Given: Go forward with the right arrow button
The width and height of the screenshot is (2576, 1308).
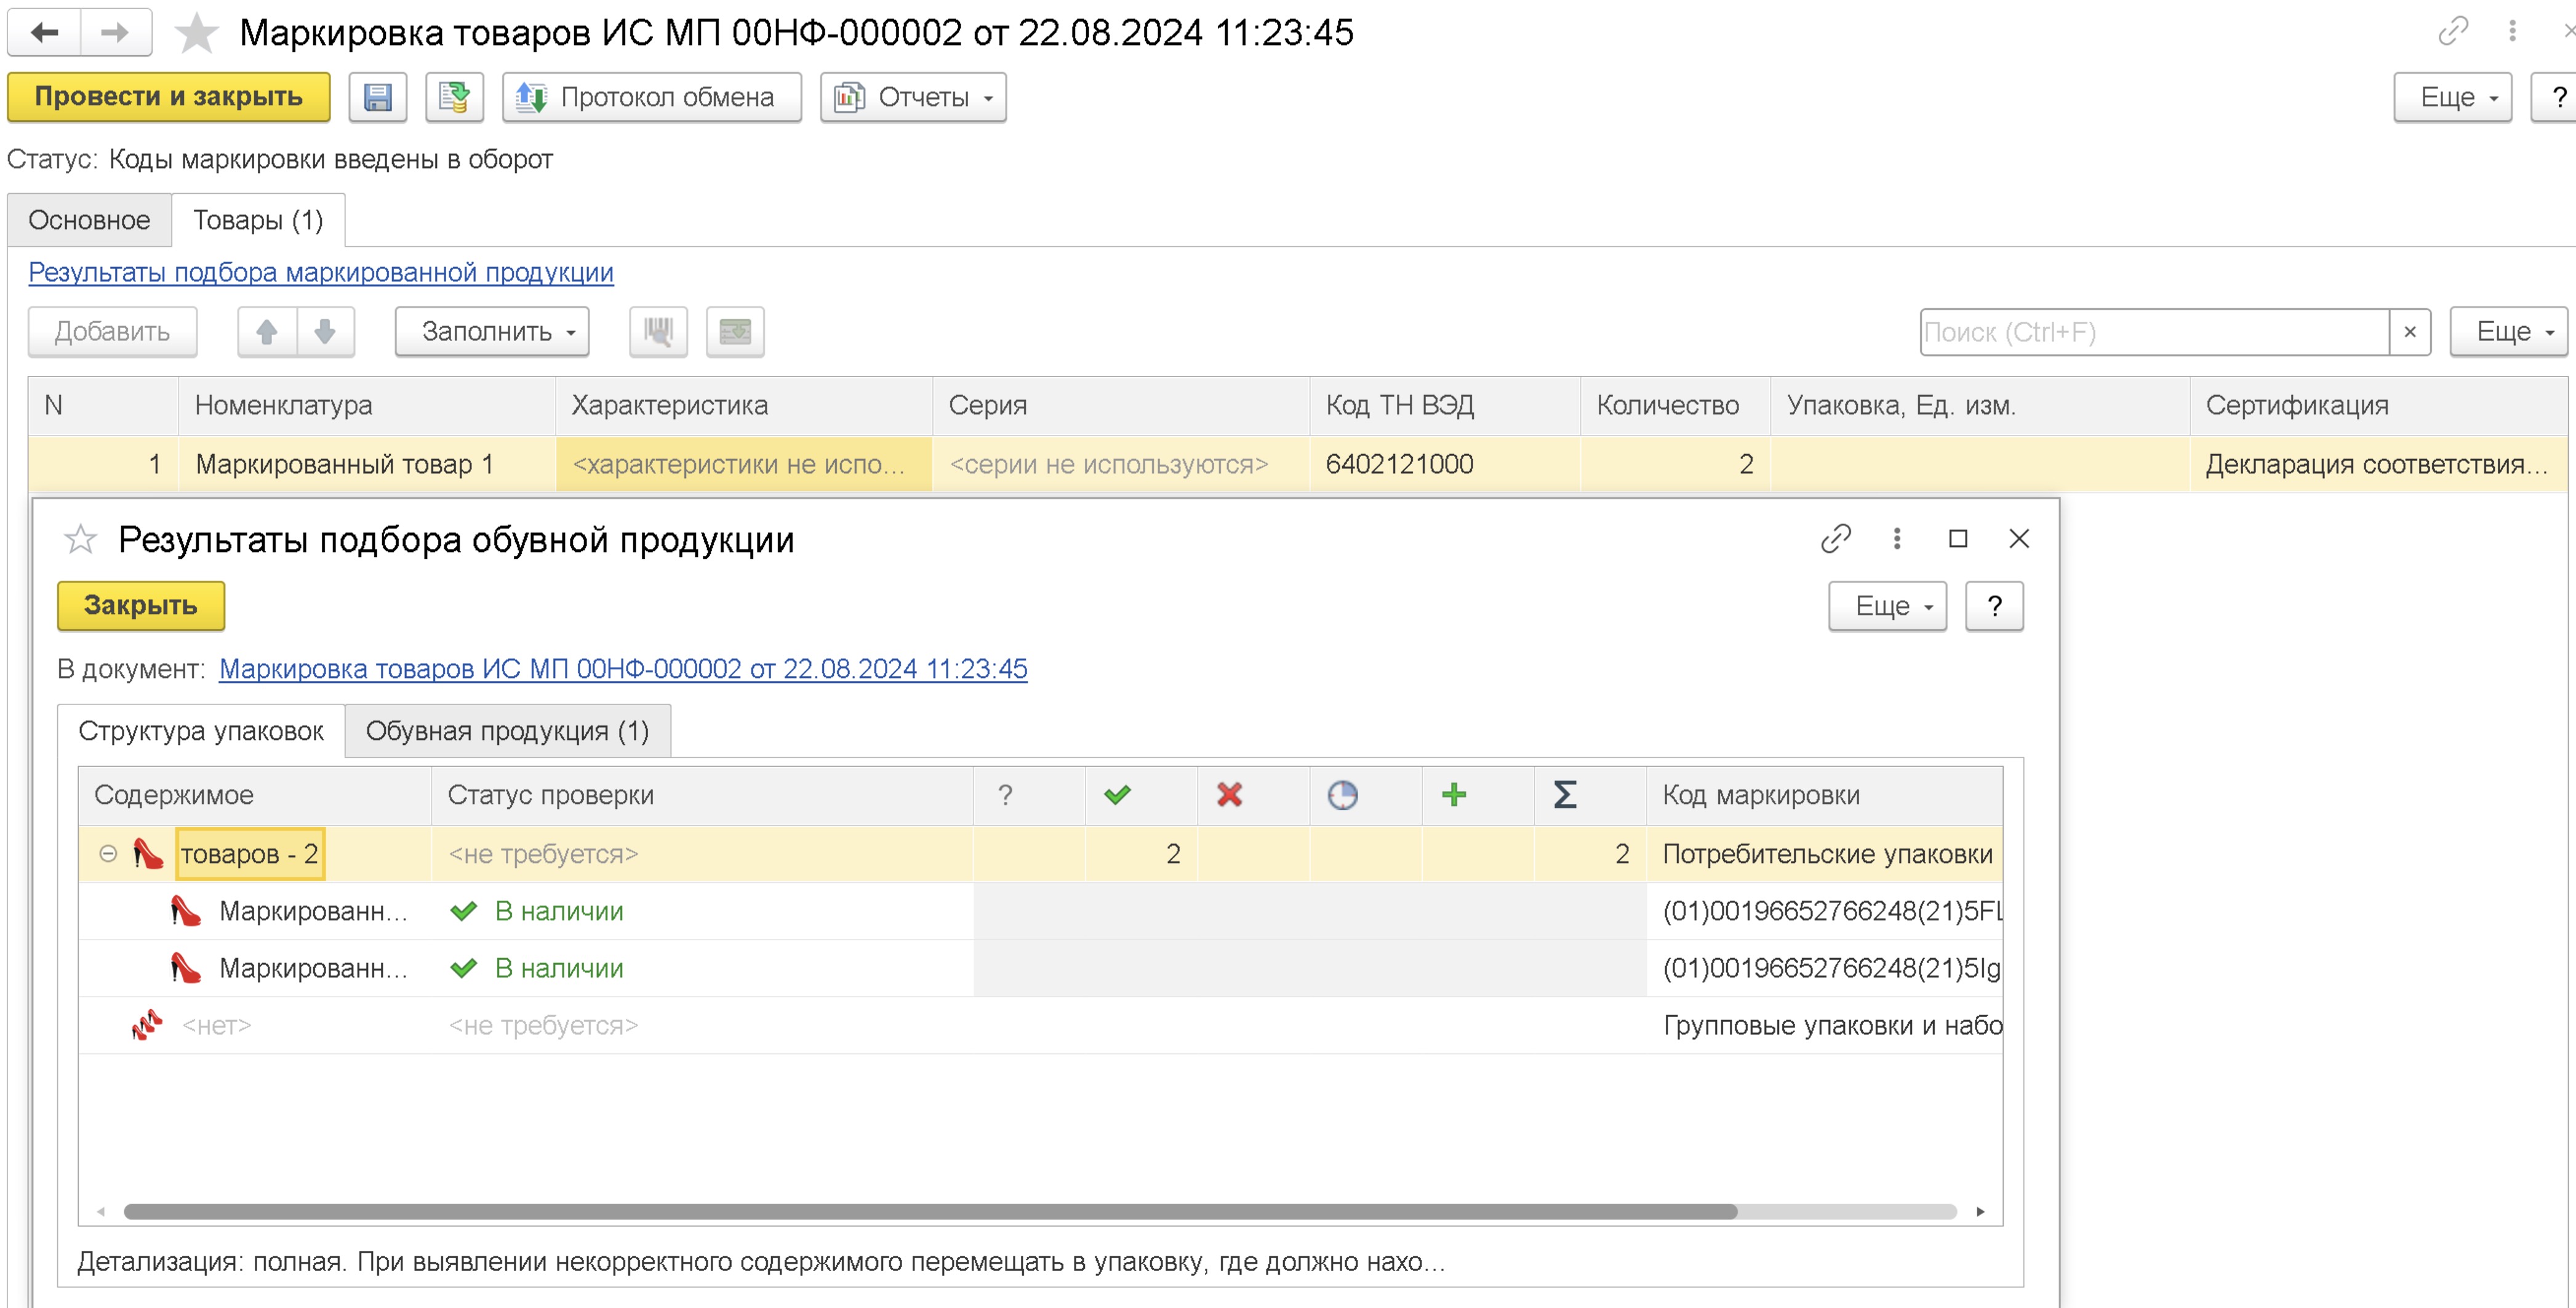Looking at the screenshot, I should tap(116, 33).
